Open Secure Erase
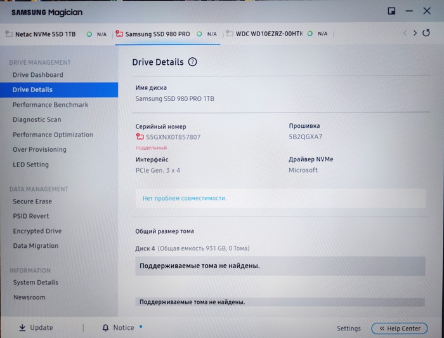Viewport: 444px width, 338px height. point(32,201)
